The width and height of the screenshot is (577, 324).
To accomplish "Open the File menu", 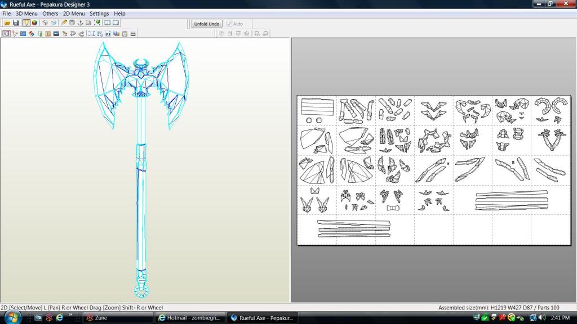I will (7, 13).
